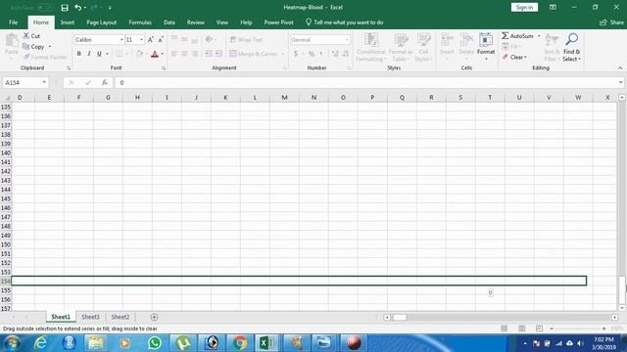The width and height of the screenshot is (627, 352).
Task: Click the orientation text angle icon
Action: (x=209, y=39)
